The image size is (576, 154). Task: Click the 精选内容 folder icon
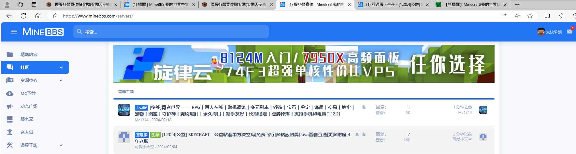coord(10,54)
